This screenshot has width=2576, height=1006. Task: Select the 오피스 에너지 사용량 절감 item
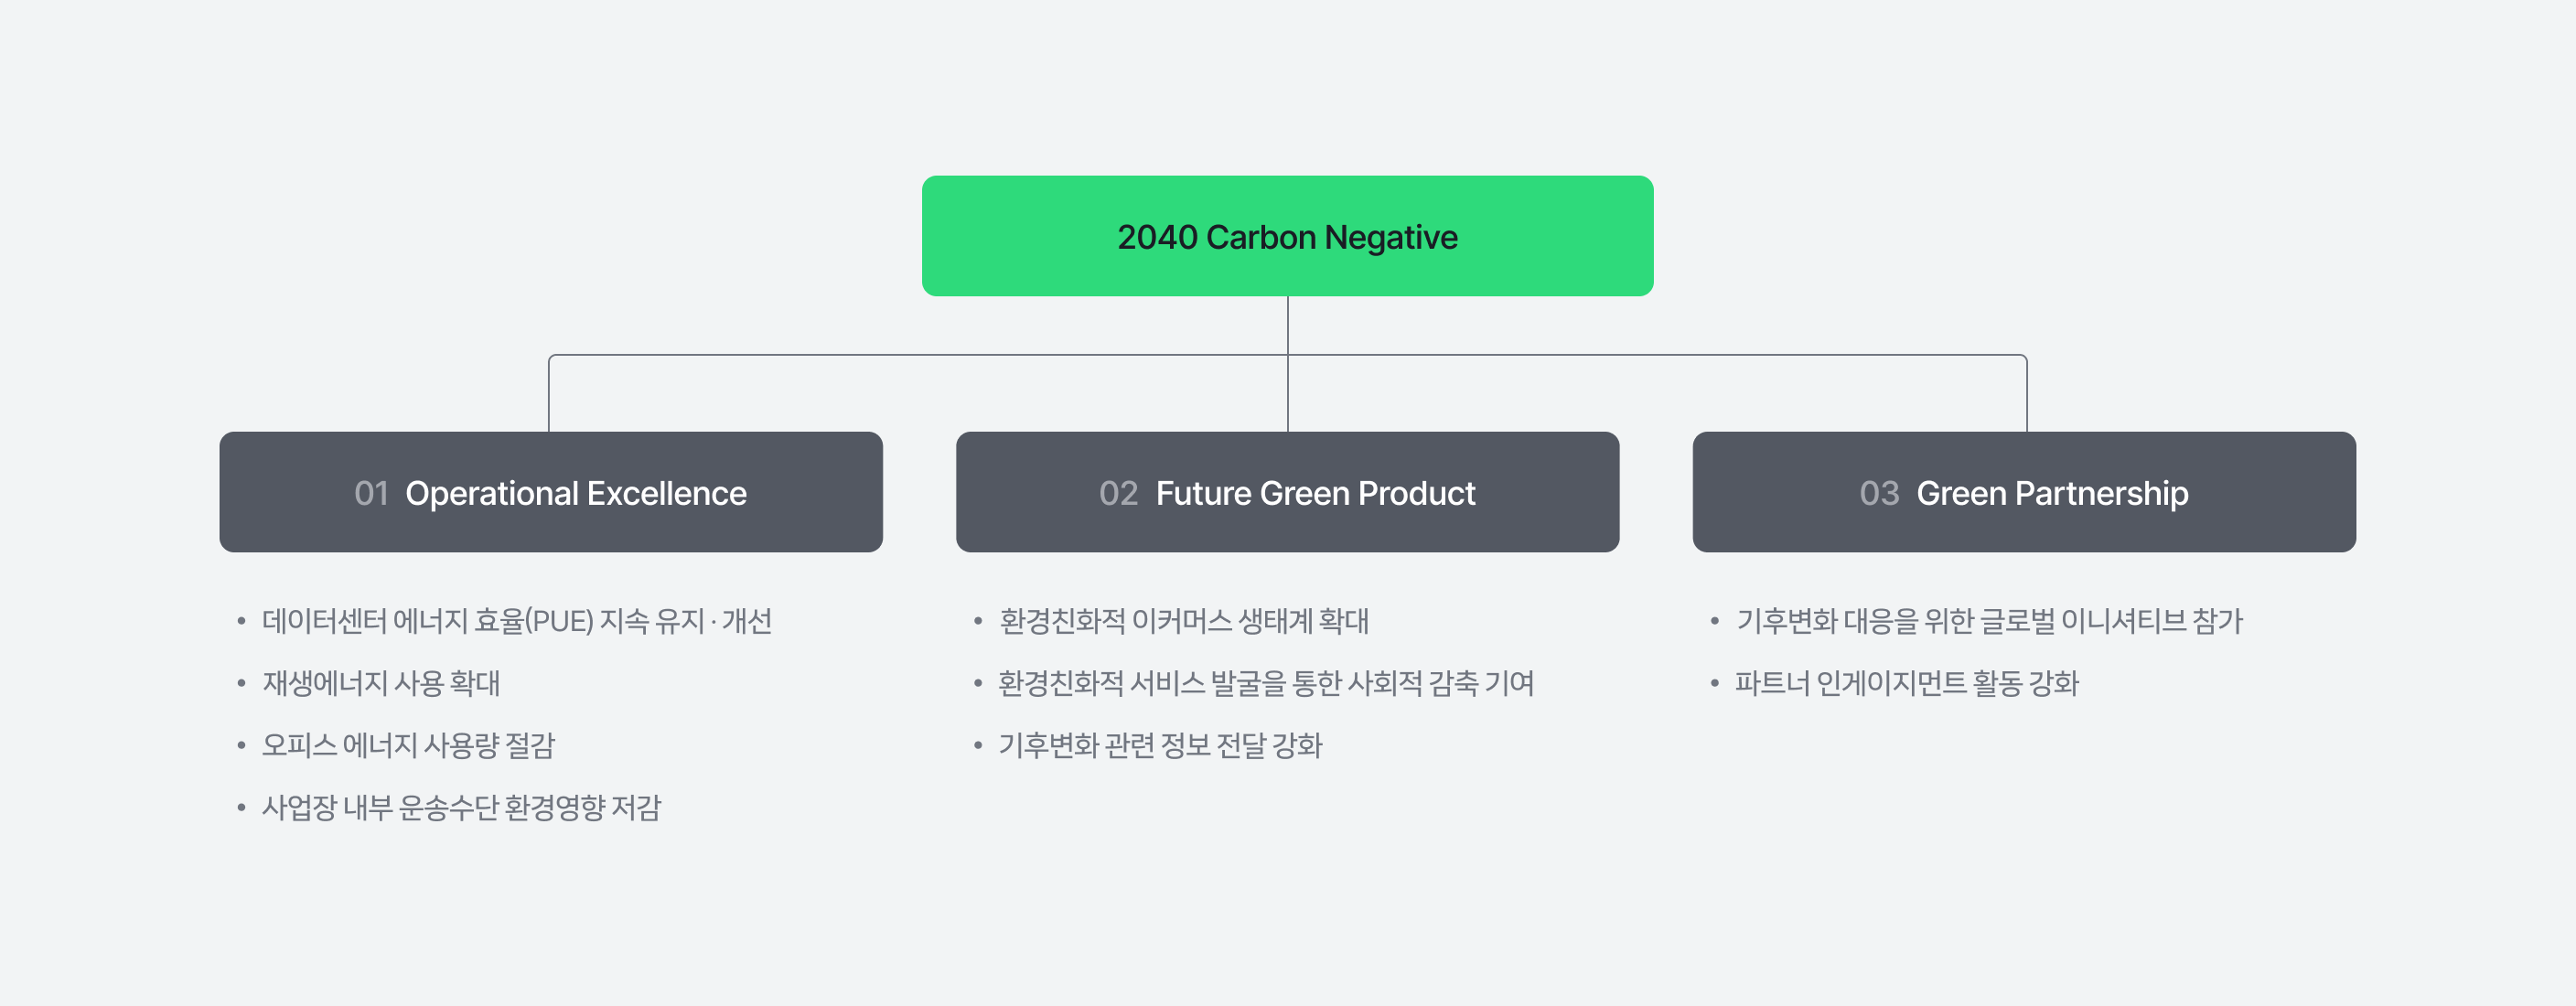[x=408, y=746]
